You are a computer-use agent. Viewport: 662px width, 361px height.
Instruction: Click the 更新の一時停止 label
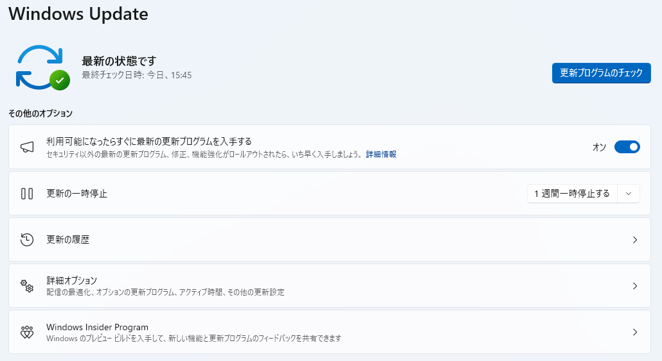tap(77, 194)
